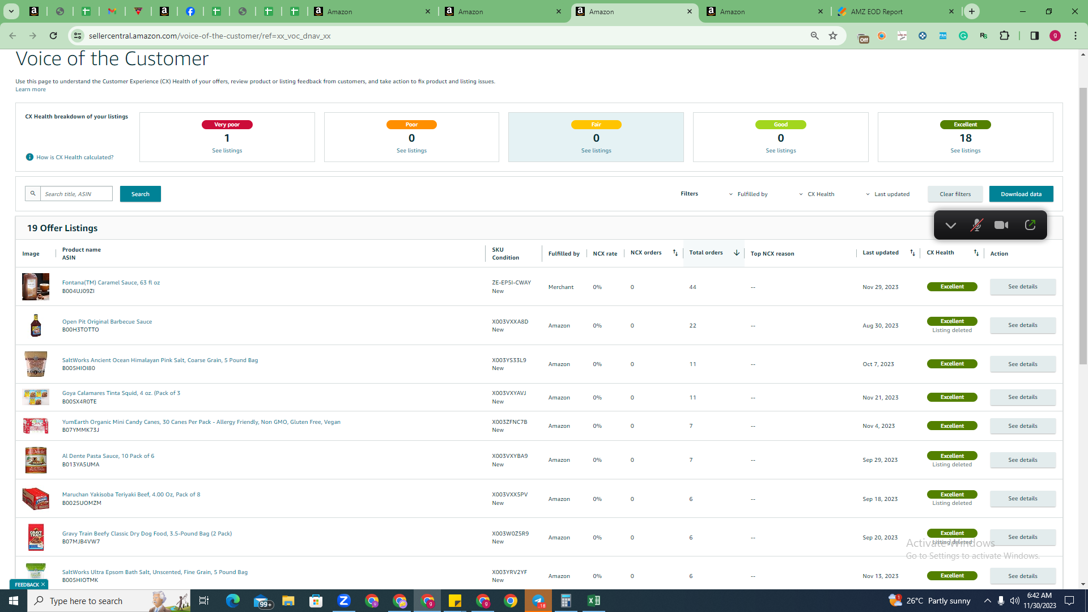Open SaltWorks Himalayan Pink Salt product link
The height and width of the screenshot is (612, 1088).
coord(160,360)
